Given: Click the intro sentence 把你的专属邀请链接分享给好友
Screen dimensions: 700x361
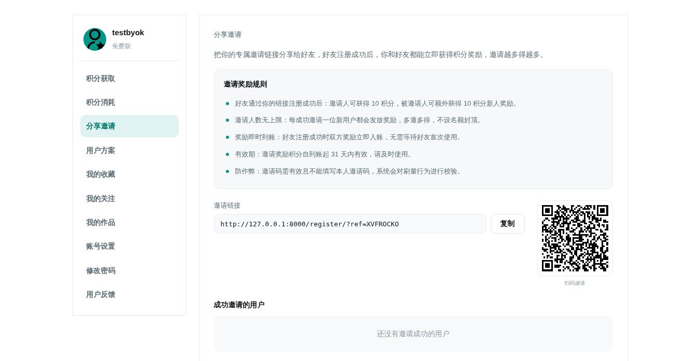Looking at the screenshot, I should click(381, 54).
